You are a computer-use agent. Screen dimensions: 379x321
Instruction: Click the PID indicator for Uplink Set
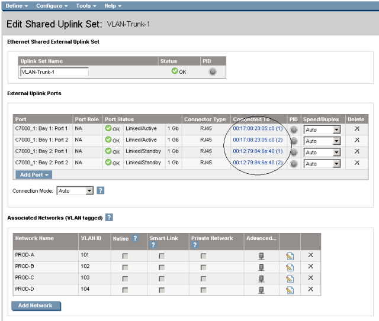pos(212,72)
